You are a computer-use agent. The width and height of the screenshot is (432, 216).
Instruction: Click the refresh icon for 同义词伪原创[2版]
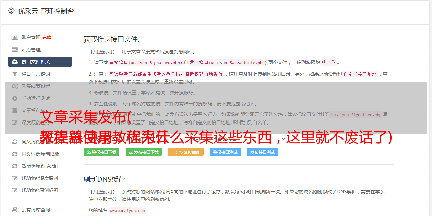point(15,154)
